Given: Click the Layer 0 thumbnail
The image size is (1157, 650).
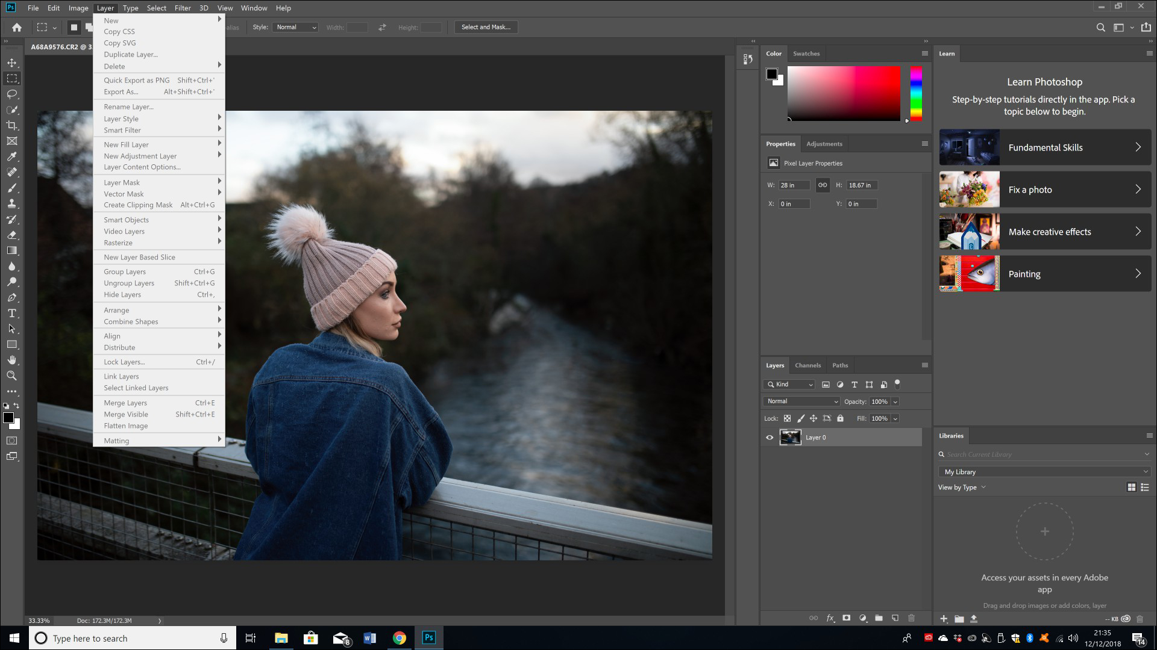Looking at the screenshot, I should [x=790, y=438].
